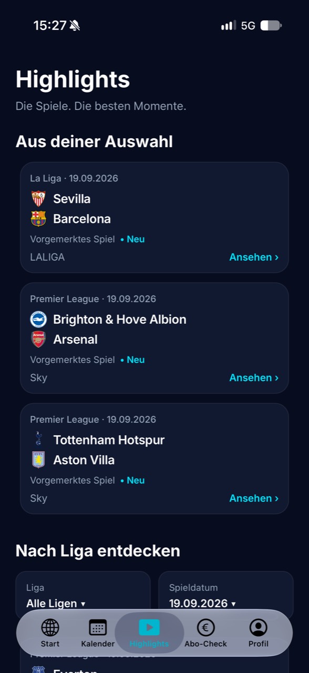
Task: Open the Profil person icon
Action: point(259,627)
